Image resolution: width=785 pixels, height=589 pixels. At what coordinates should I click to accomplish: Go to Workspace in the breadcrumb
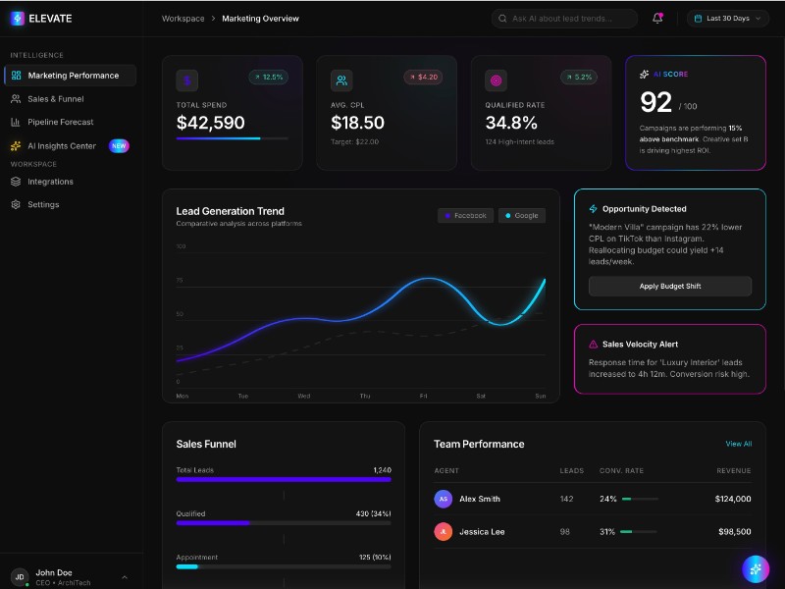coord(183,19)
